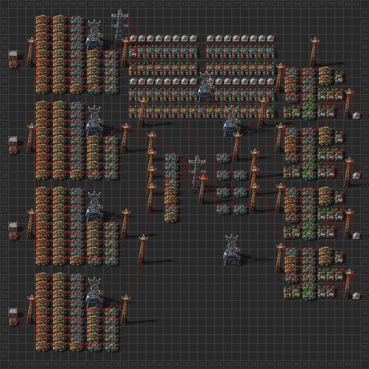Click topmost '>=' decider in columns 06-07
Screen dimensions: 369x369
pyautogui.click(x=60, y=19)
